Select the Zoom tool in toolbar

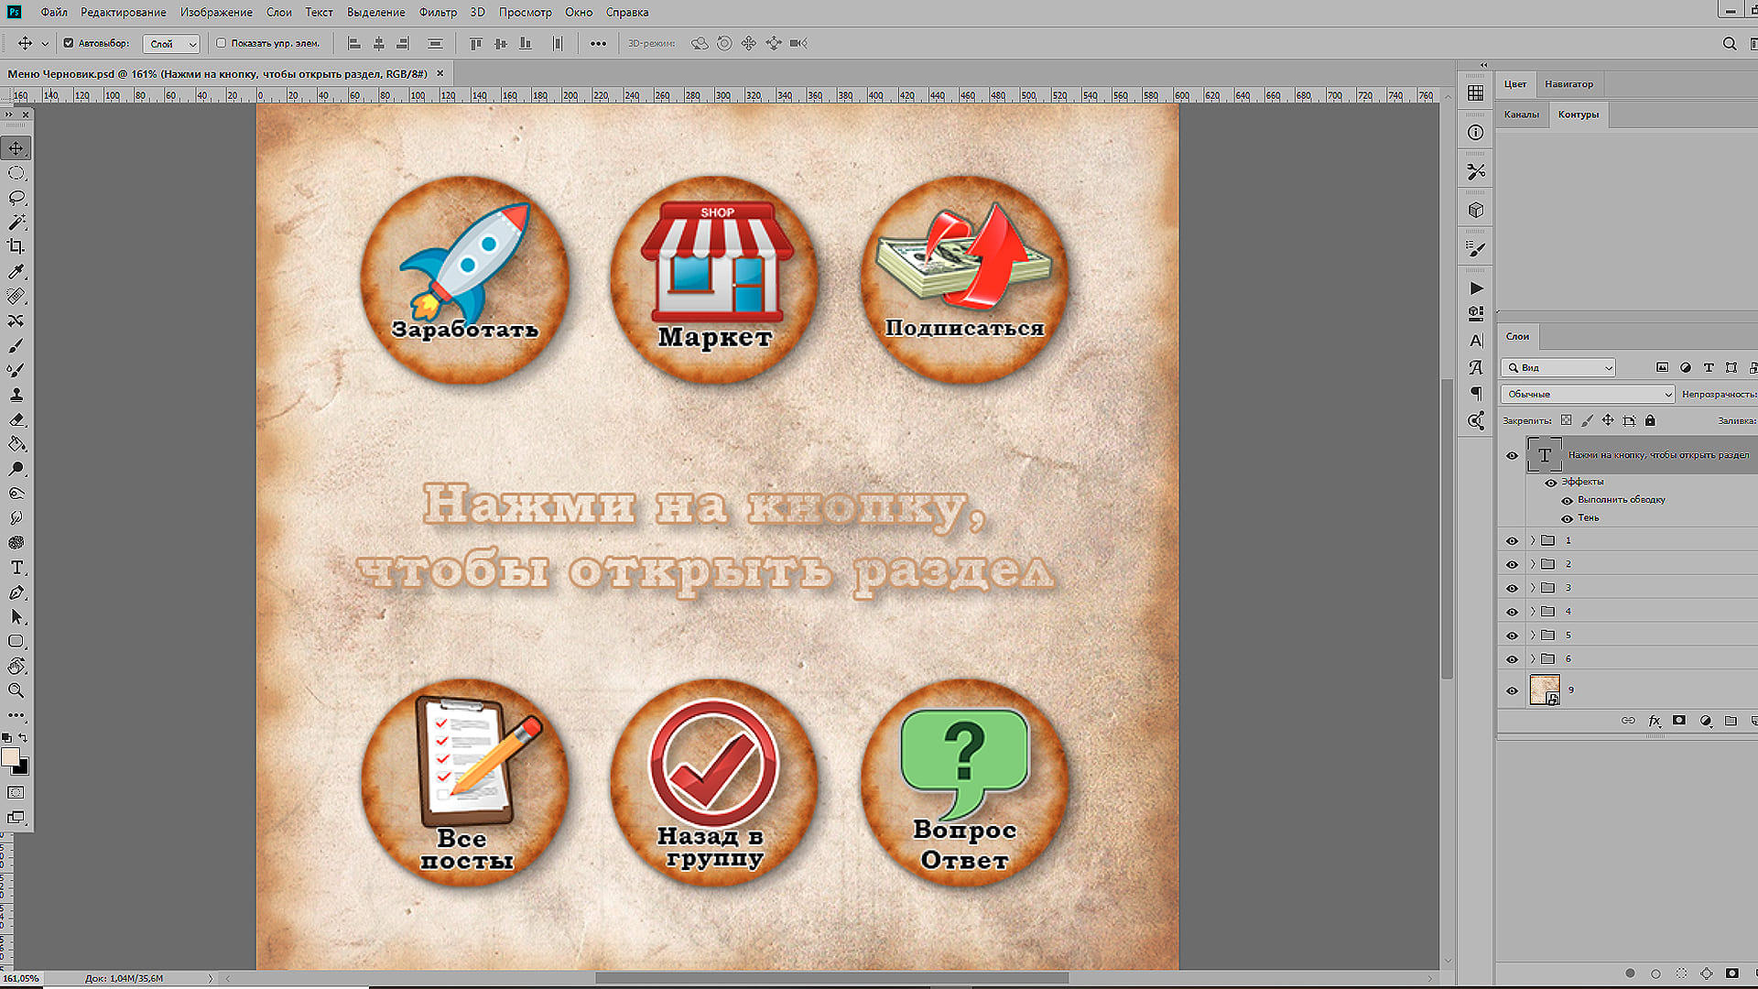tap(16, 690)
